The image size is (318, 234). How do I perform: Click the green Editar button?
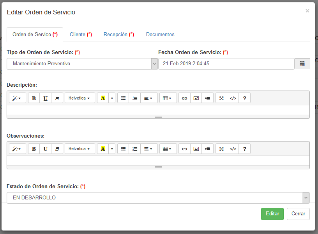click(272, 214)
